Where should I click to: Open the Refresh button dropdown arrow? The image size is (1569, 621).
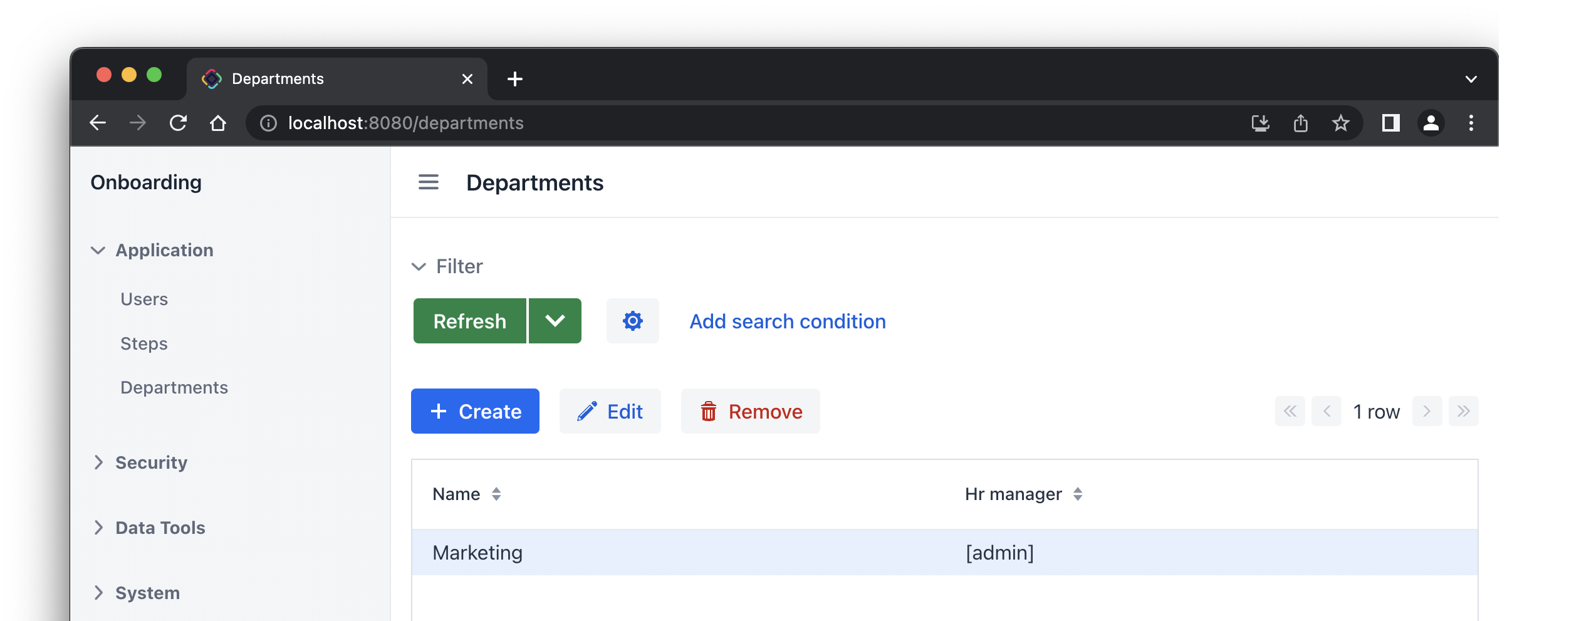click(555, 321)
